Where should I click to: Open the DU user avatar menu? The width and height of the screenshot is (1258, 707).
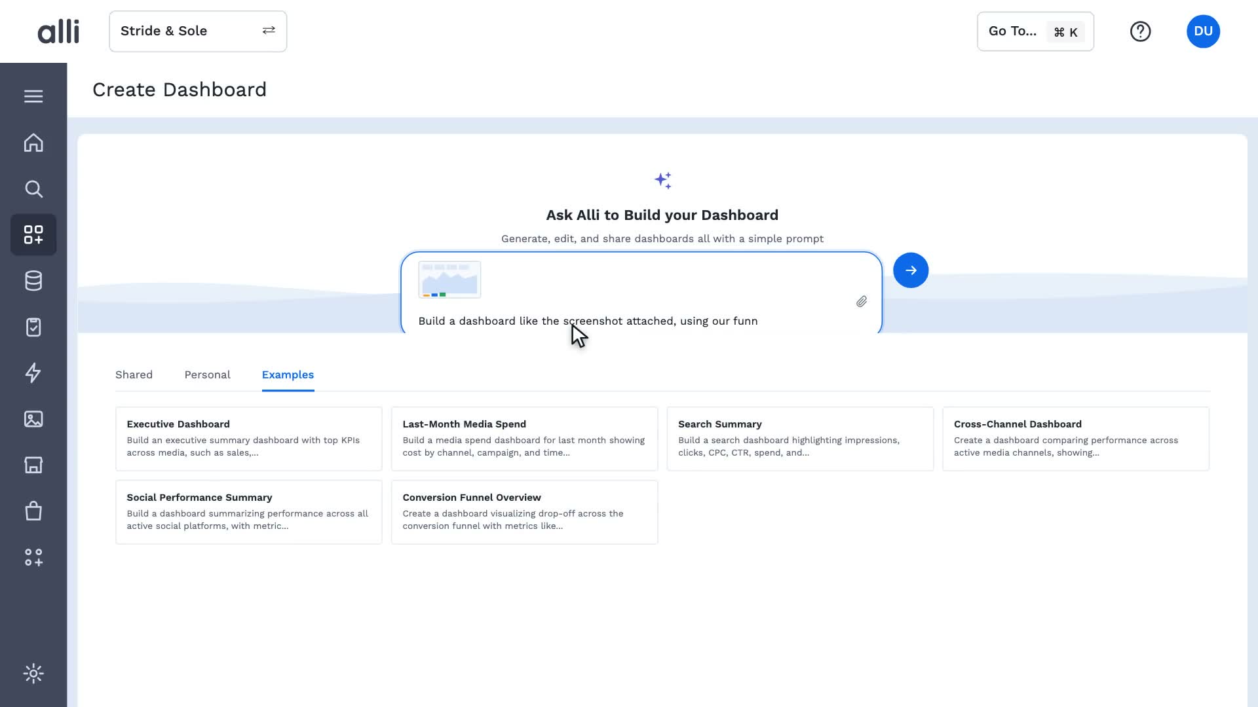click(1203, 31)
